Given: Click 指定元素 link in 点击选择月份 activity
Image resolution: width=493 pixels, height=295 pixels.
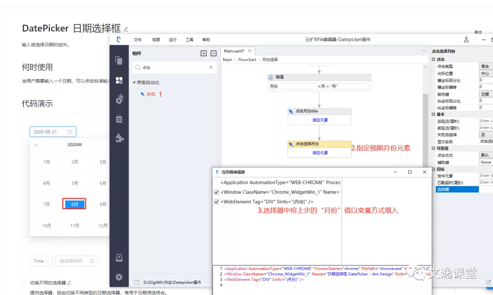Looking at the screenshot, I should click(320, 153).
